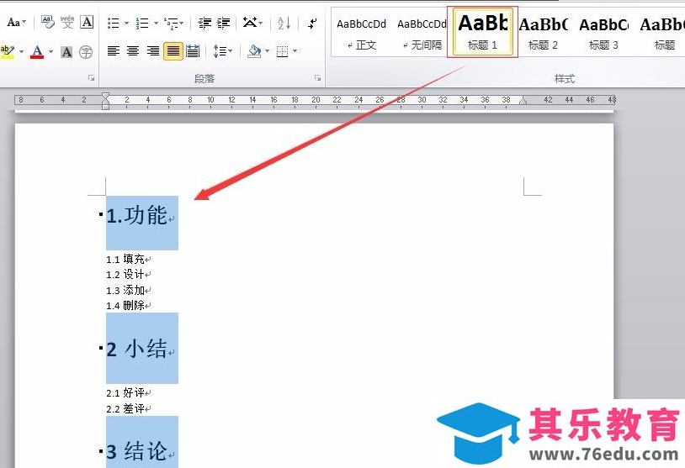Click the Sort A-Z icon
This screenshot has height=468, width=685.
[x=284, y=24]
